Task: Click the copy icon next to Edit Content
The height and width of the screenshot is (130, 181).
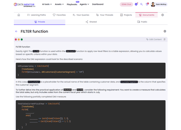Action: [x=164, y=40]
